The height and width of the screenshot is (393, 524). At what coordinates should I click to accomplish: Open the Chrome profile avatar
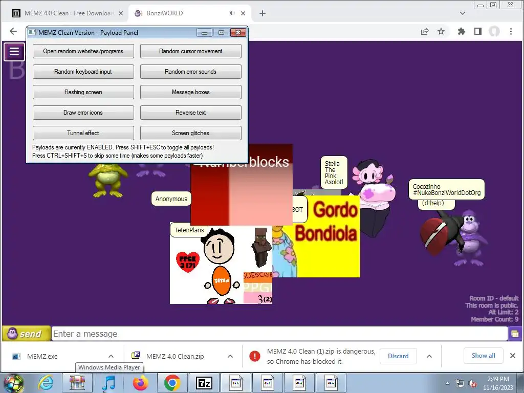(494, 31)
